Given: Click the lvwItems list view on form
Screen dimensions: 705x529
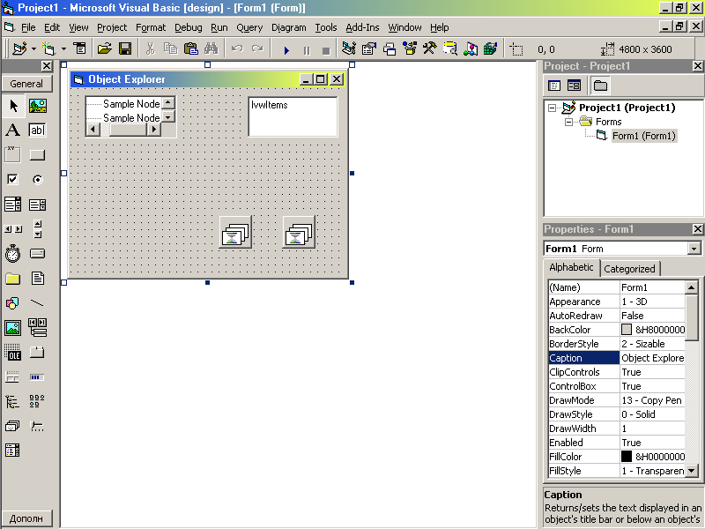Looking at the screenshot, I should pyautogui.click(x=293, y=117).
